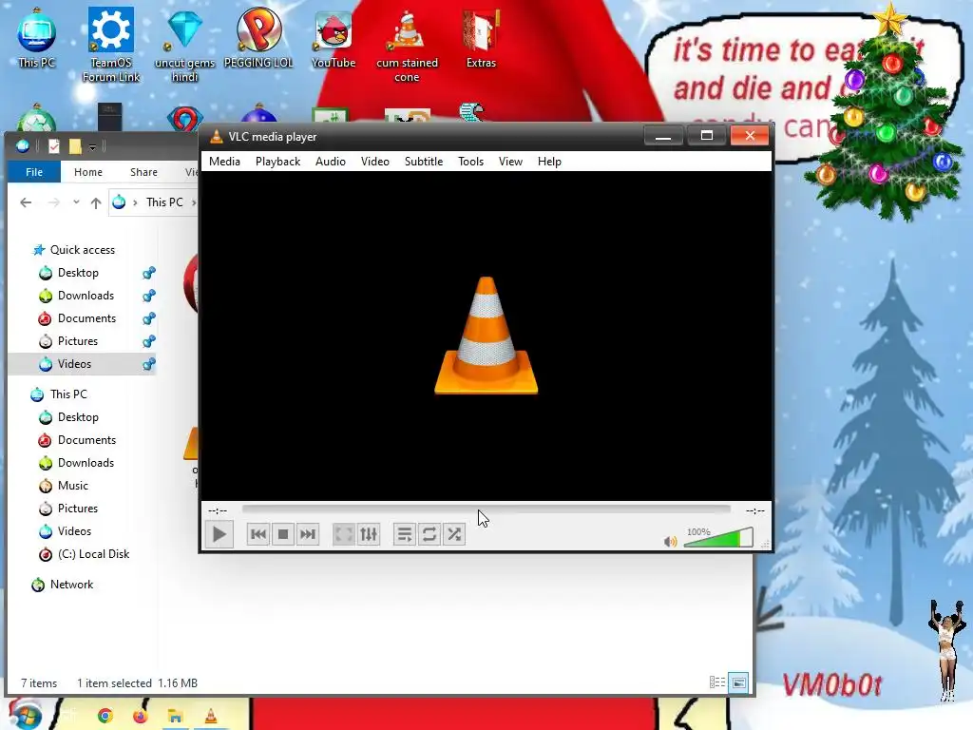This screenshot has height=730, width=973.
Task: Open Share tab in File Explorer
Action: point(143,172)
